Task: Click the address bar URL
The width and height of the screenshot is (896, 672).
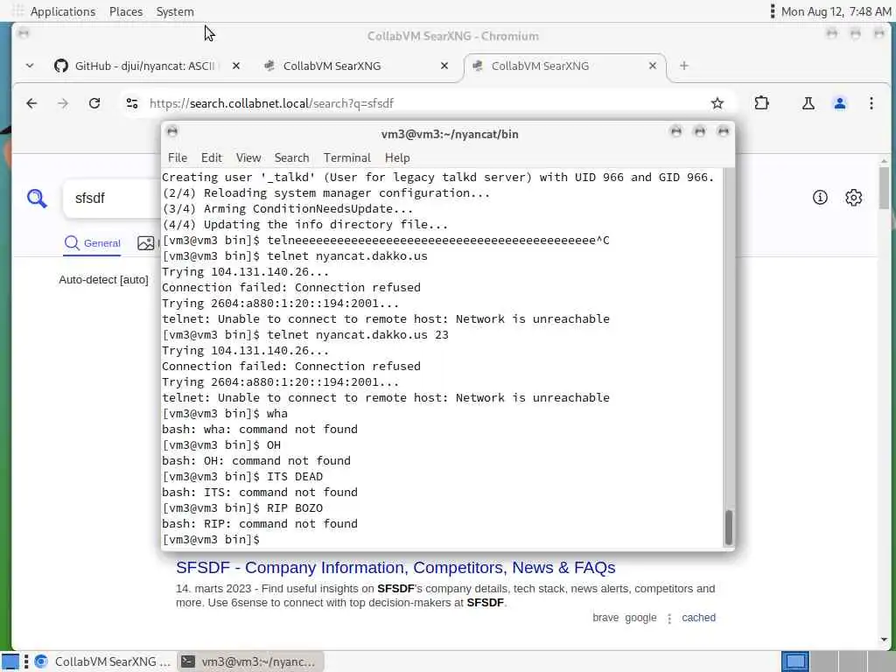Action: pyautogui.click(x=271, y=103)
